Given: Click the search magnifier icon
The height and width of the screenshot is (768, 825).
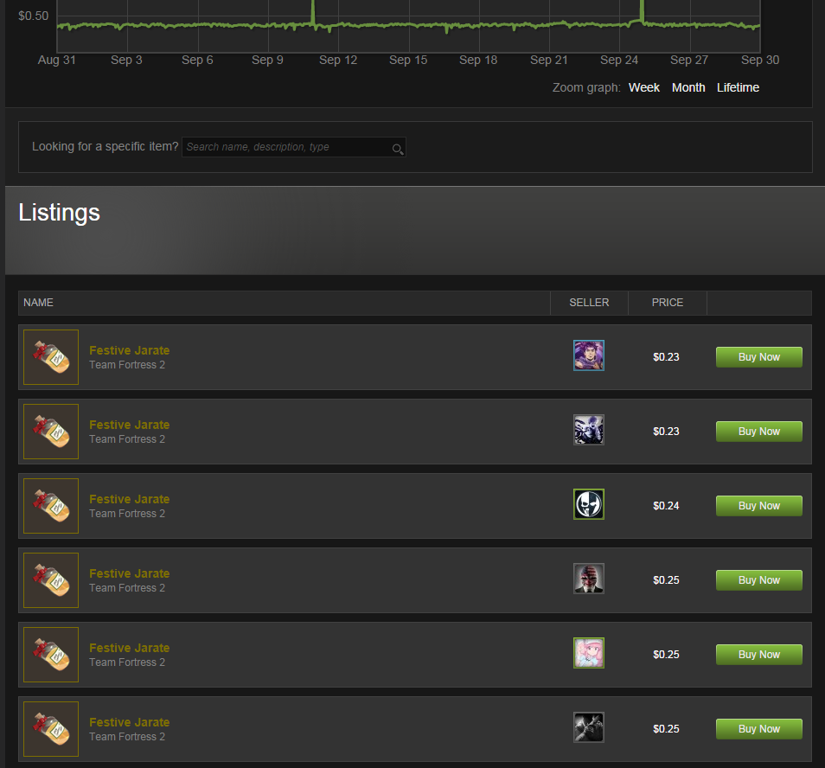Looking at the screenshot, I should coord(398,150).
